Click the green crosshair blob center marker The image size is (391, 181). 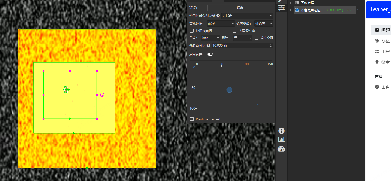pos(66,89)
